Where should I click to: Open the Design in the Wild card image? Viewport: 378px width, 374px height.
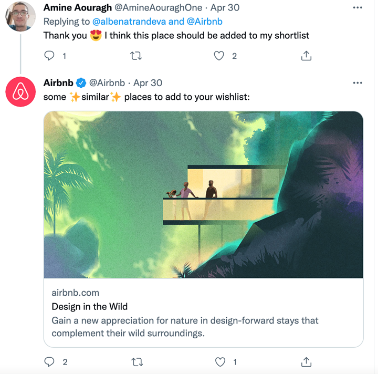(203, 194)
